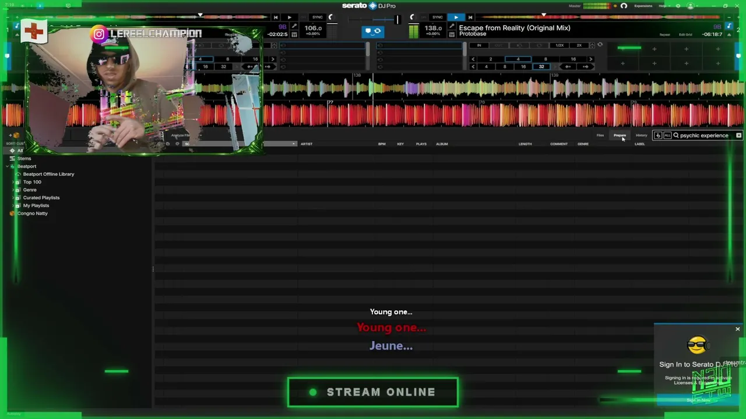Click the headphone icon next to Master meter
Image resolution: width=746 pixels, height=419 pixels.
click(624, 6)
